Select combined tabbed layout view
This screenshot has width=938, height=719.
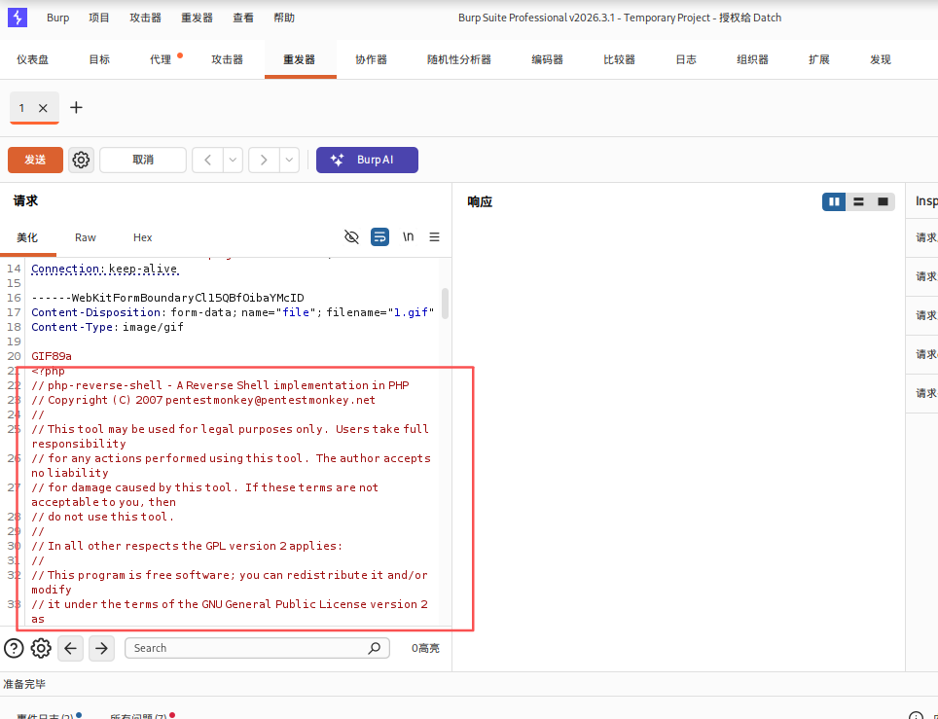tap(883, 201)
